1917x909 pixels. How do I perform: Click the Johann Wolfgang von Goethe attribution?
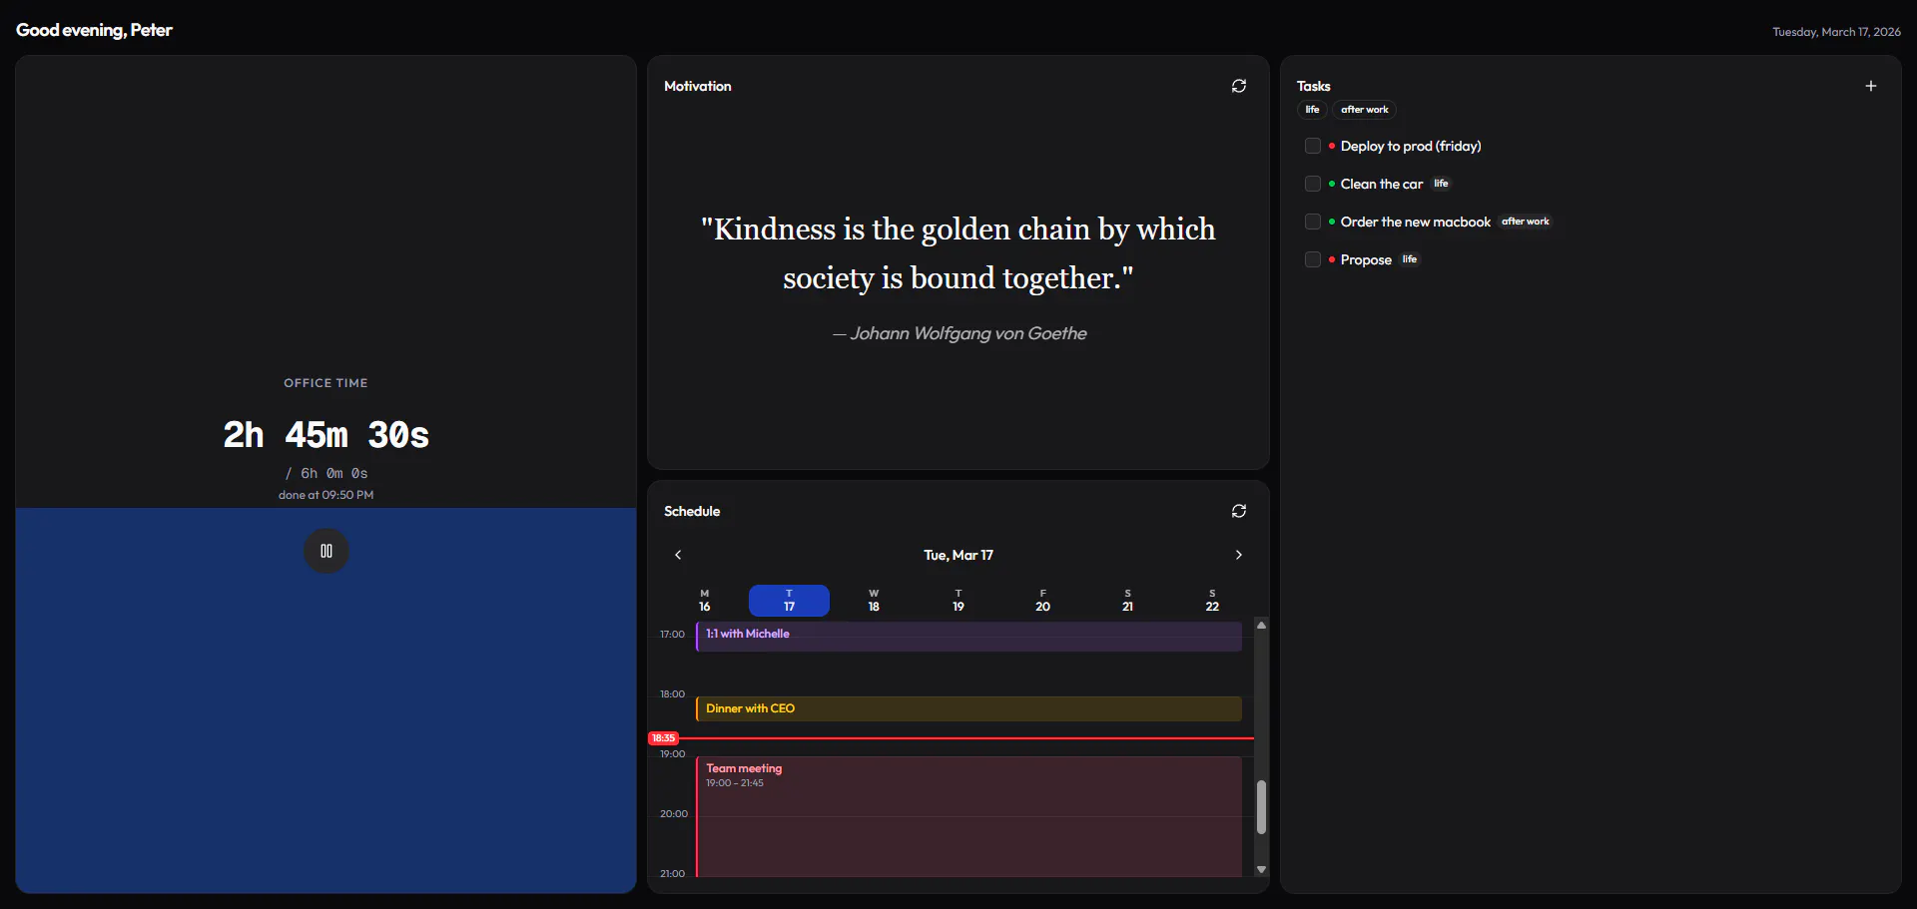[x=959, y=333]
